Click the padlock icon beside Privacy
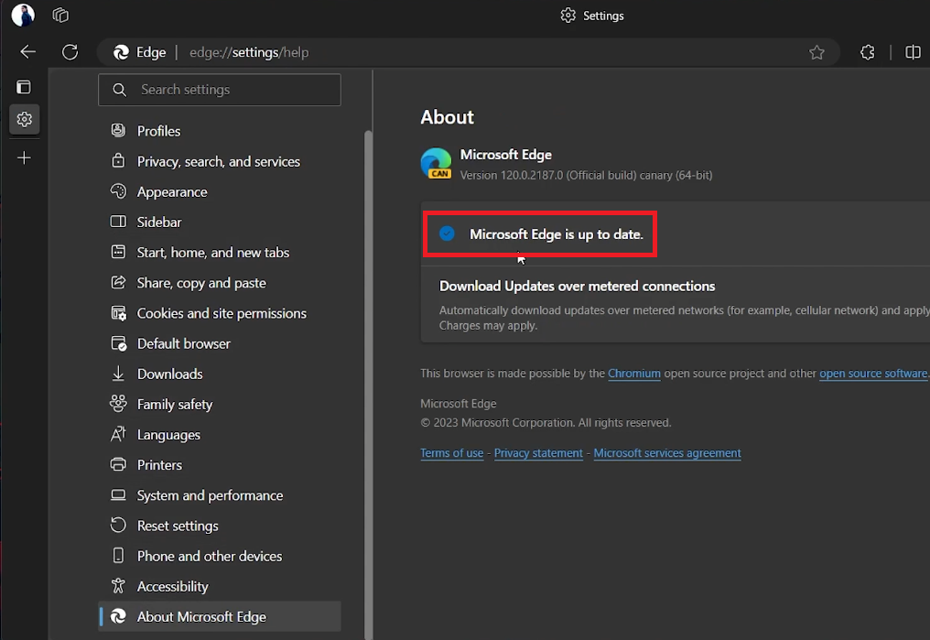Image resolution: width=930 pixels, height=640 pixels. (118, 160)
